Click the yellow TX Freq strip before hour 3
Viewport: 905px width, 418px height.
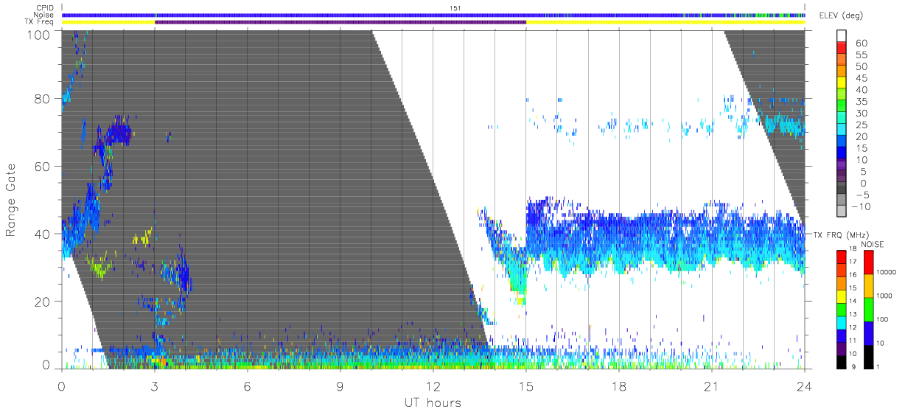point(108,22)
